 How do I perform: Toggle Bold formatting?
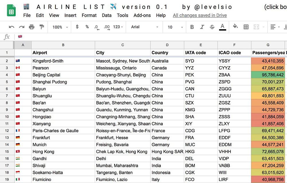pyautogui.click(x=192, y=27)
